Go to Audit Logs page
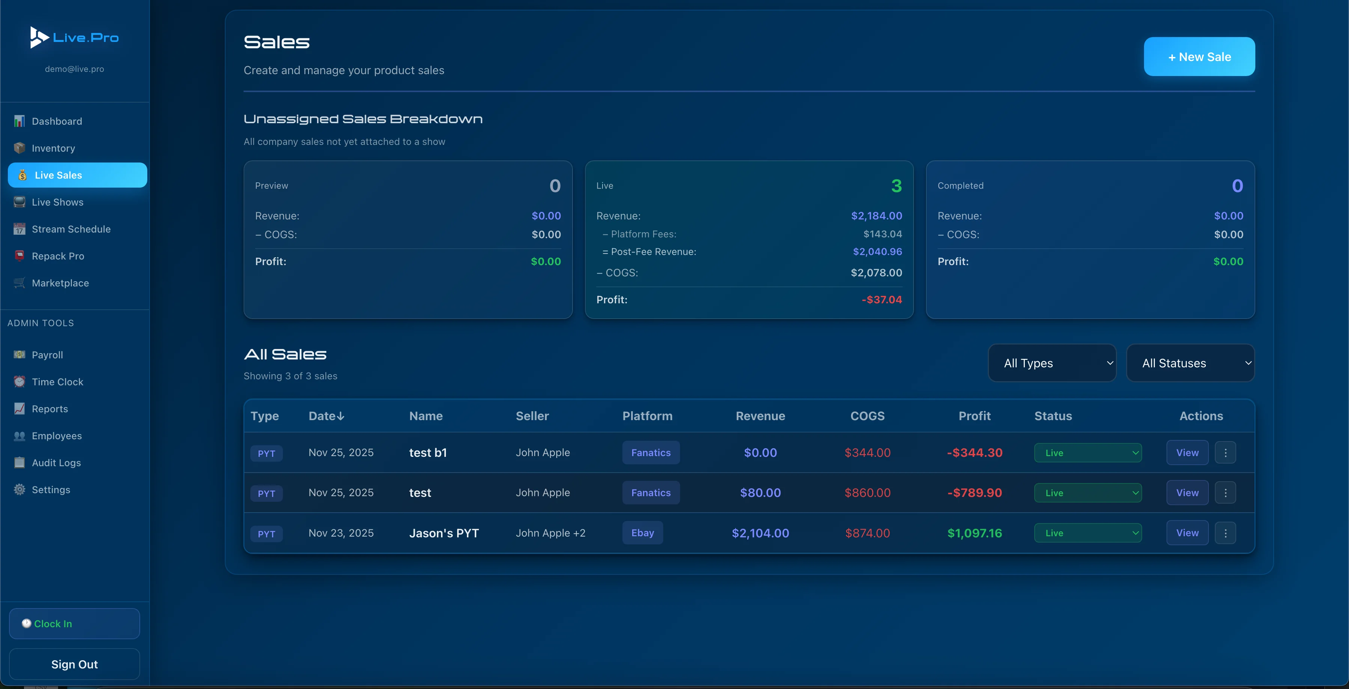The height and width of the screenshot is (689, 1349). click(56, 462)
